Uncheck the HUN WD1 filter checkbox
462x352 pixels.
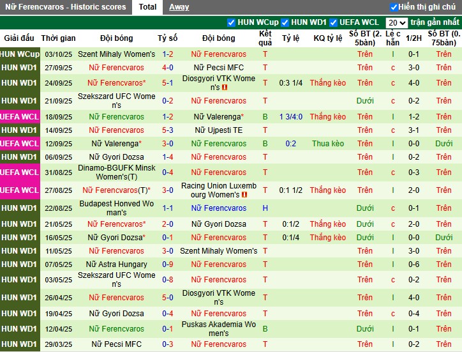coord(285,22)
